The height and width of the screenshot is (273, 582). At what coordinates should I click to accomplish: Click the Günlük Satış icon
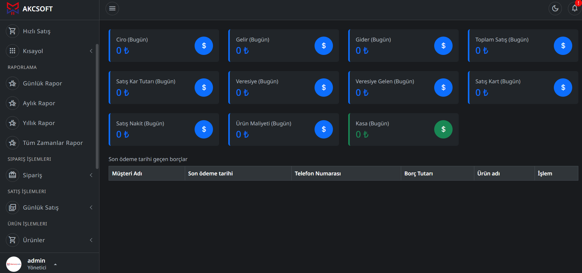[13, 207]
